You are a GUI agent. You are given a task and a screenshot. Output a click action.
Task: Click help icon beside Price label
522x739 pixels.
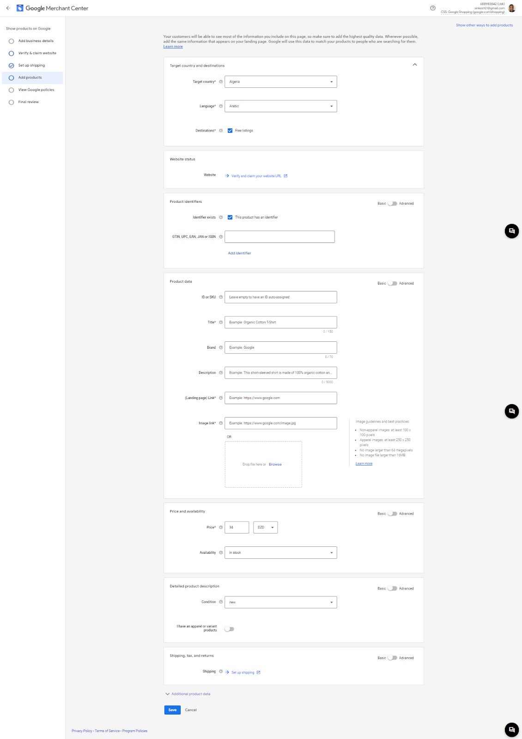(x=221, y=527)
